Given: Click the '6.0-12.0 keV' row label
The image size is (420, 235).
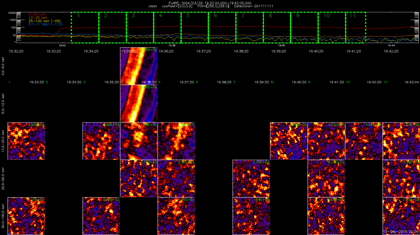Looking at the screenshot, I should 3,103.
